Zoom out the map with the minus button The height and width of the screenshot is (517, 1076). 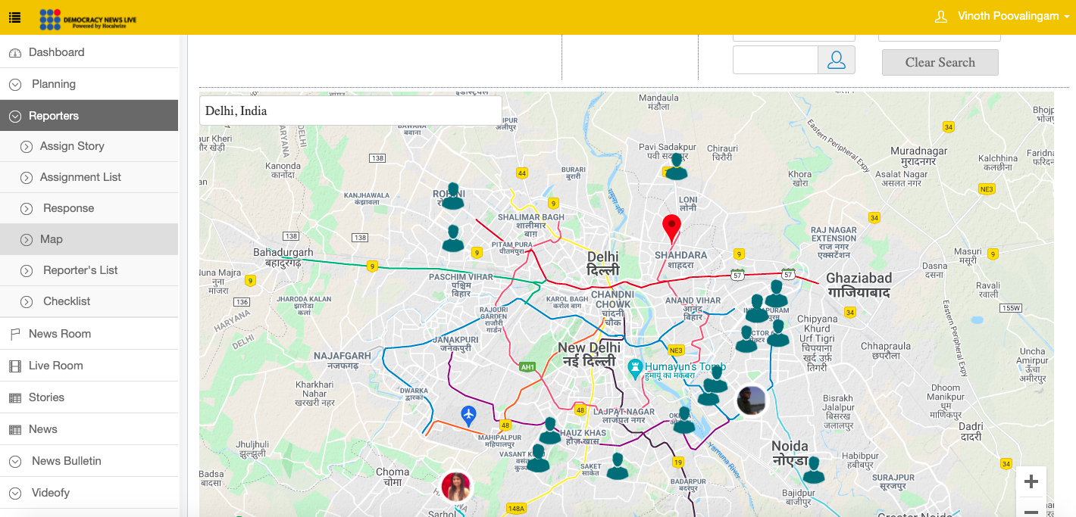1031,510
